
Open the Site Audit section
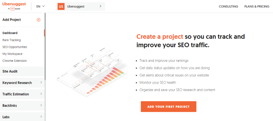[x=22, y=71]
